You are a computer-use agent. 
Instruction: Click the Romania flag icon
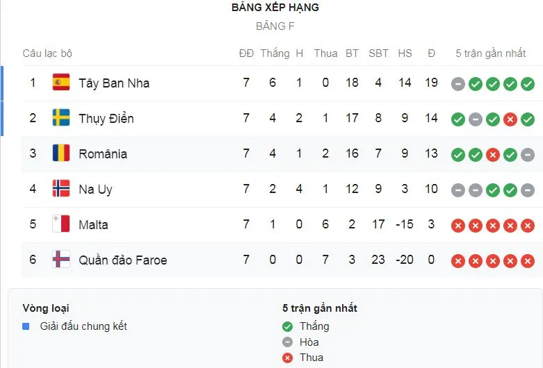point(61,153)
